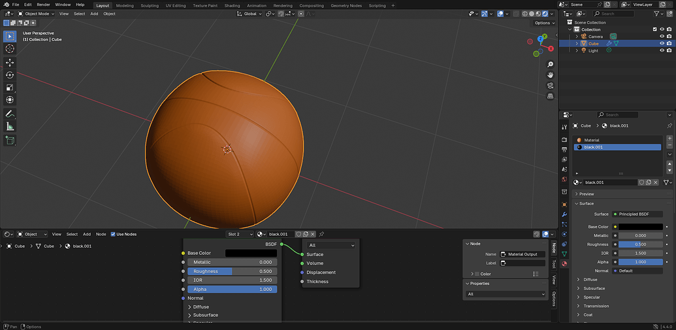Open the Modifiers wrench properties tab

click(x=564, y=214)
